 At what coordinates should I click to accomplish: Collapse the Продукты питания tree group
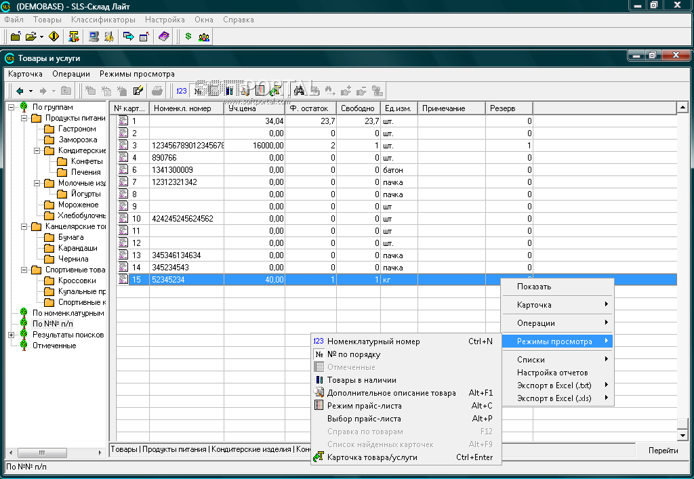point(24,118)
